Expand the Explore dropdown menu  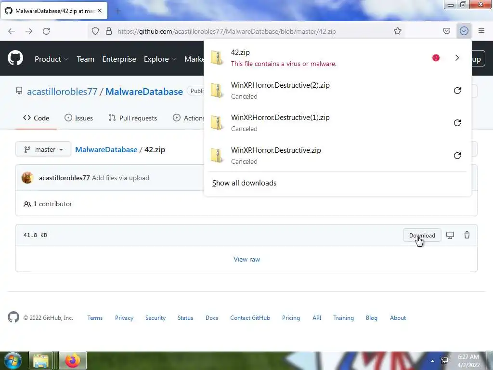[160, 59]
